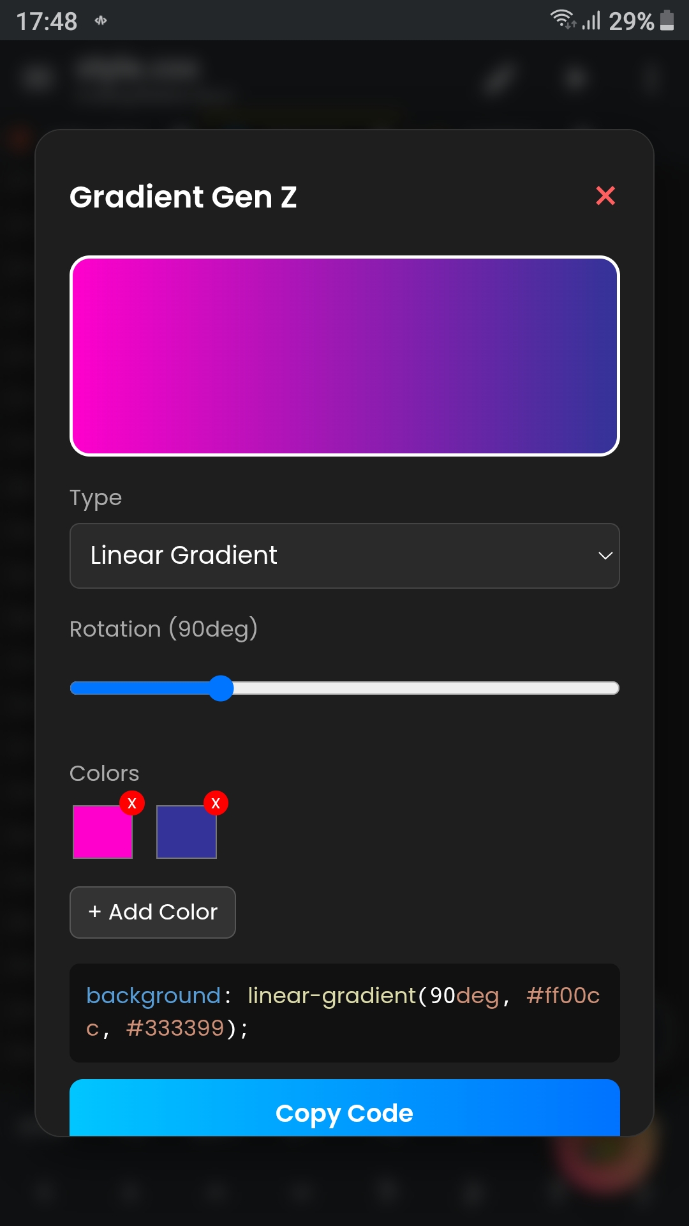Click the rotation slider handle
This screenshot has height=1226, width=689.
pyautogui.click(x=221, y=688)
